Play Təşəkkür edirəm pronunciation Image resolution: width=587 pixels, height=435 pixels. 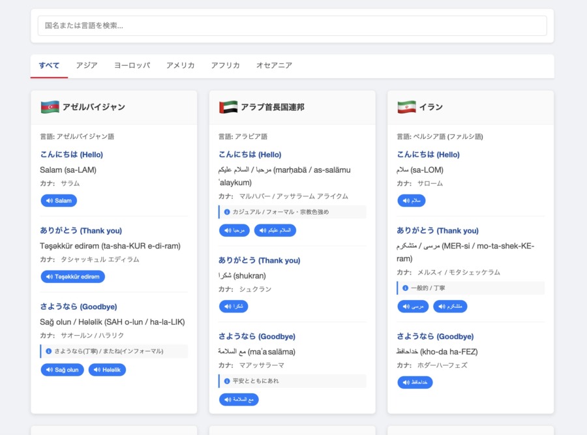coord(72,277)
